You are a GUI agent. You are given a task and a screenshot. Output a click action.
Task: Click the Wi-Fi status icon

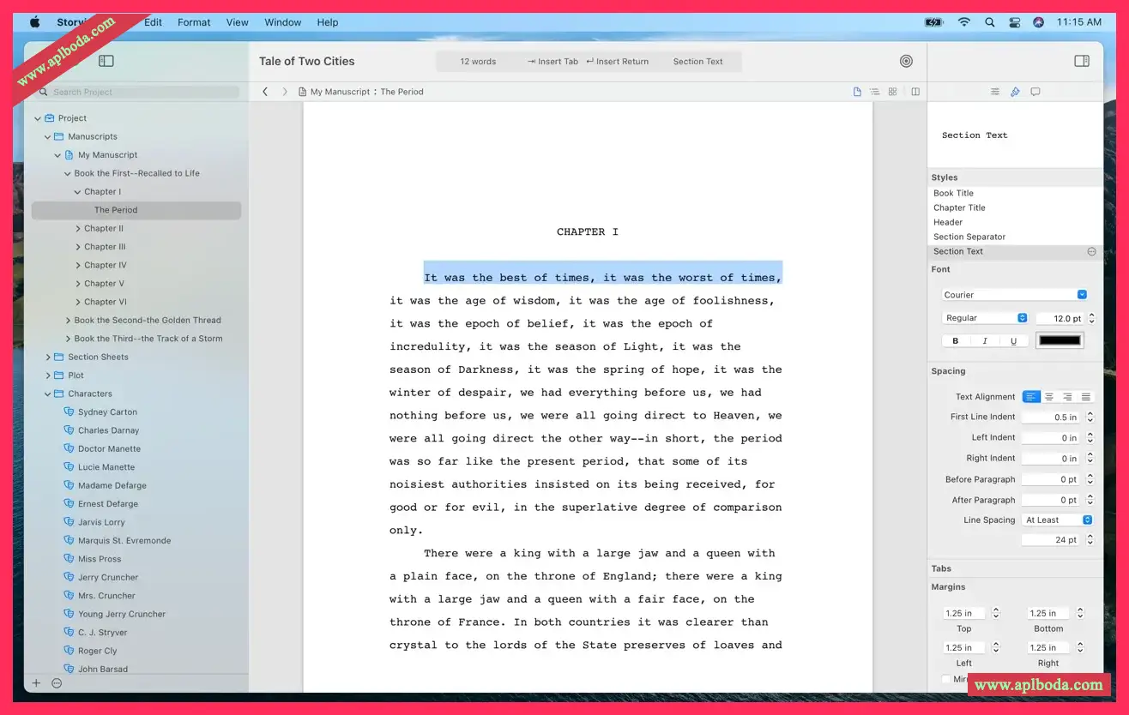click(964, 22)
